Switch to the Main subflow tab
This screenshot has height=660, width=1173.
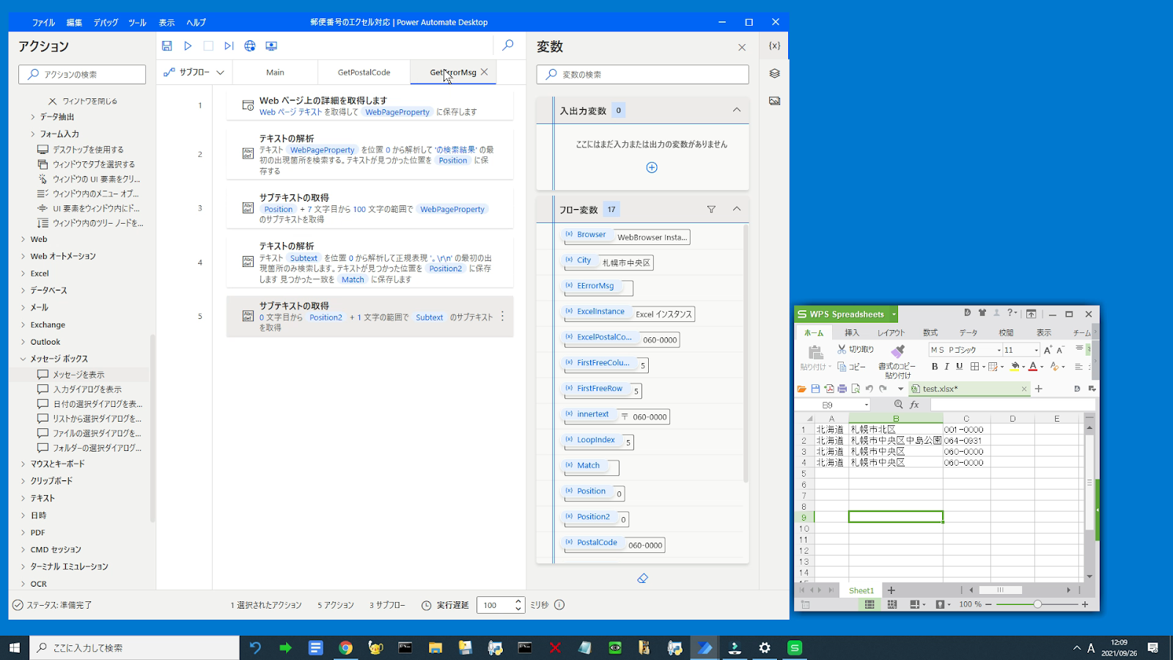pyautogui.click(x=275, y=73)
